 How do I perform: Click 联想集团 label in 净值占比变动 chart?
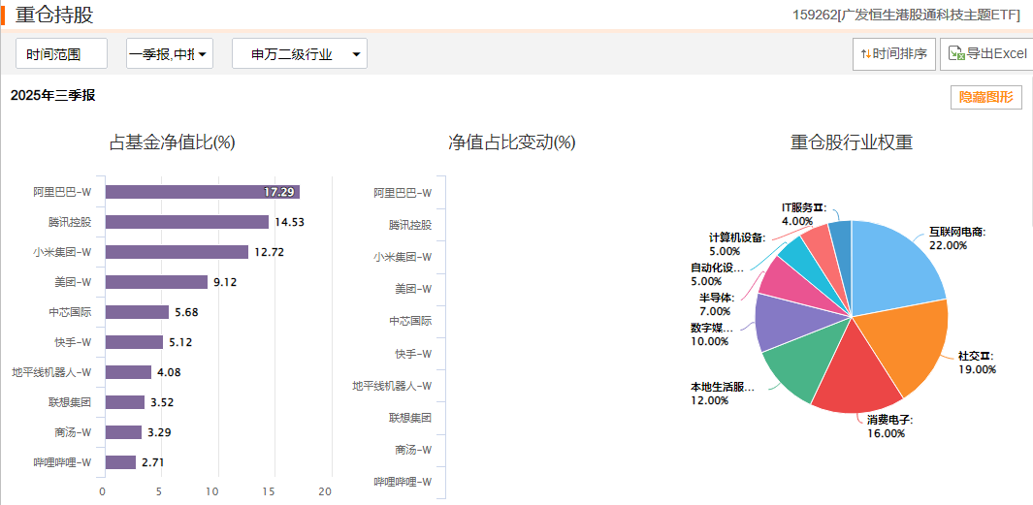(x=409, y=418)
